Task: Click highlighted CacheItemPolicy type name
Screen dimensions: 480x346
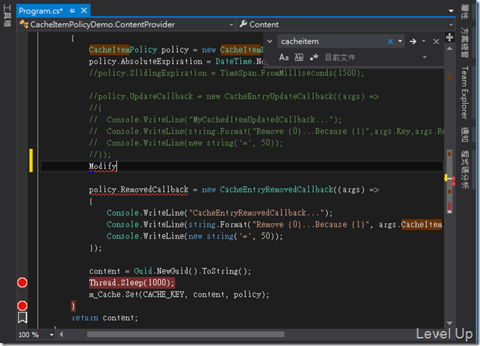Action: (123, 50)
